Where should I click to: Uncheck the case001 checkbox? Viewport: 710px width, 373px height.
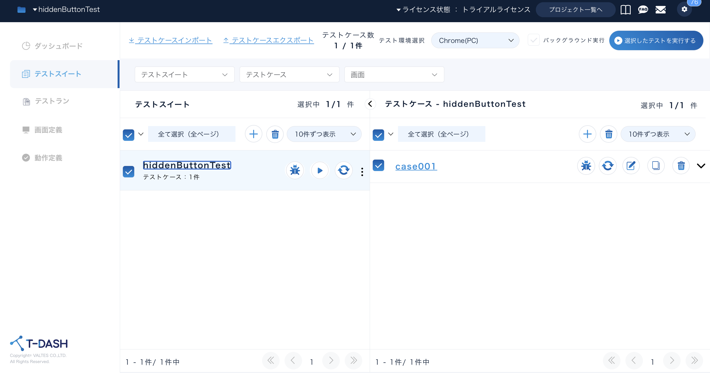coord(378,165)
